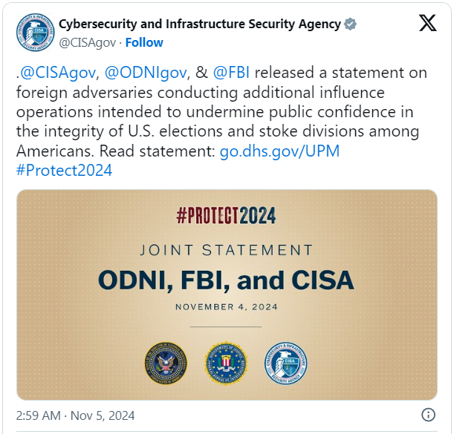The height and width of the screenshot is (434, 454).
Task: Click the November 4, 2024 date in image
Action: click(x=227, y=307)
